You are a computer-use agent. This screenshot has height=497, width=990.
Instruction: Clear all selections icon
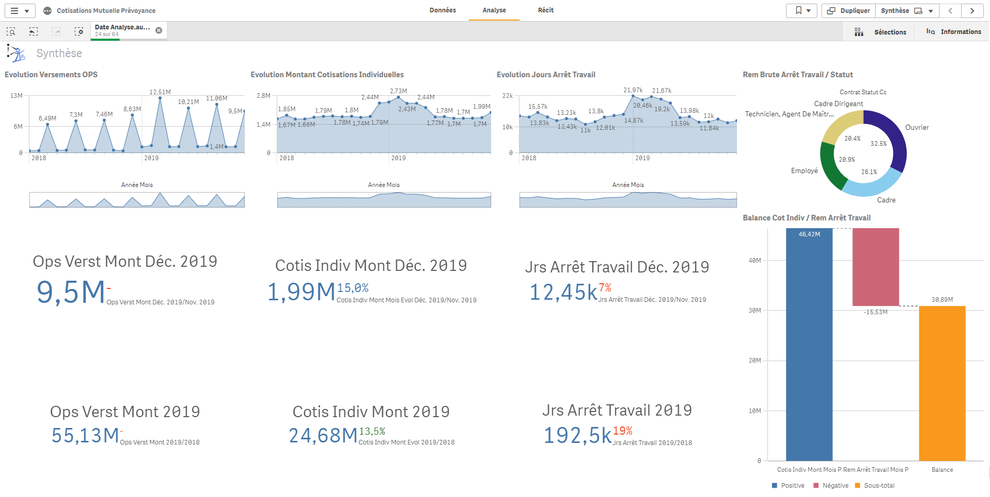coord(79,31)
